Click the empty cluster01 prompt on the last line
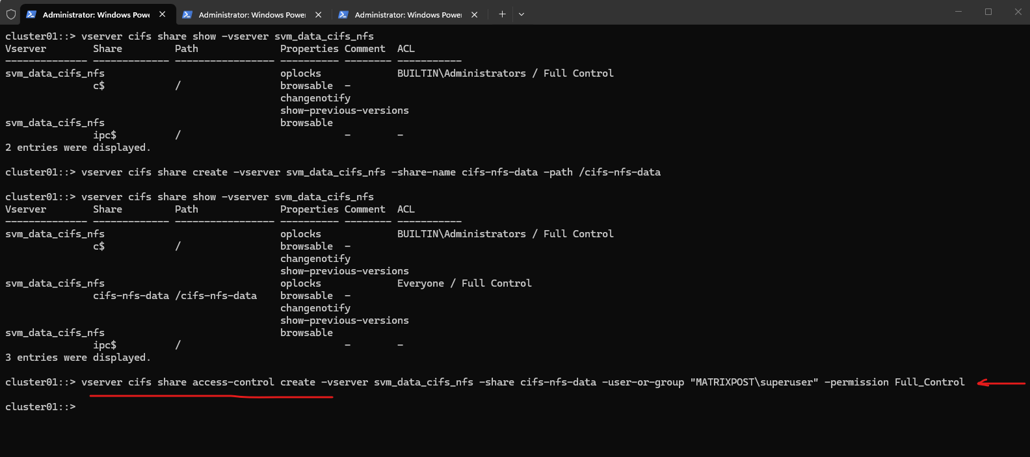The height and width of the screenshot is (457, 1030). tap(40, 407)
